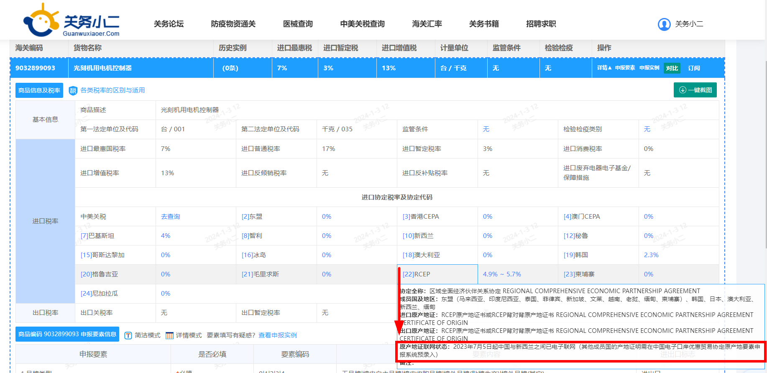Open the [15]哥斯达黎加 agreement link
The image size is (767, 373).
[102, 255]
